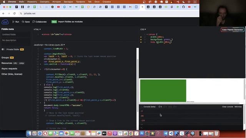Screen dimensions: 246x138
Task: Open the Профили menu
Action: click(80, 2)
